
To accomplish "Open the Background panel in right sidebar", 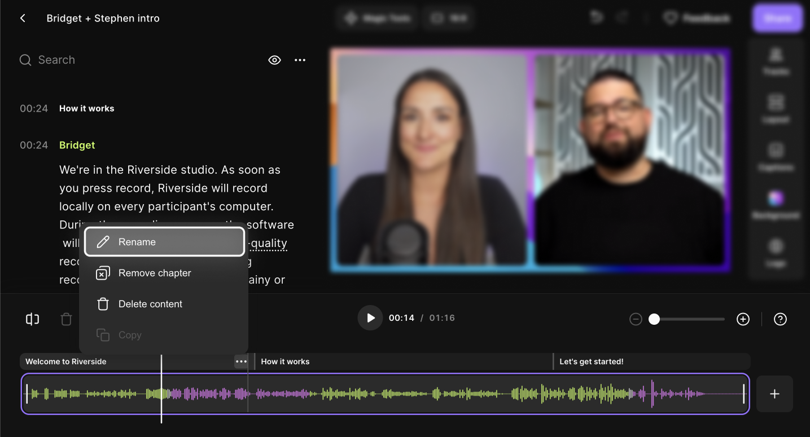I will point(776,204).
